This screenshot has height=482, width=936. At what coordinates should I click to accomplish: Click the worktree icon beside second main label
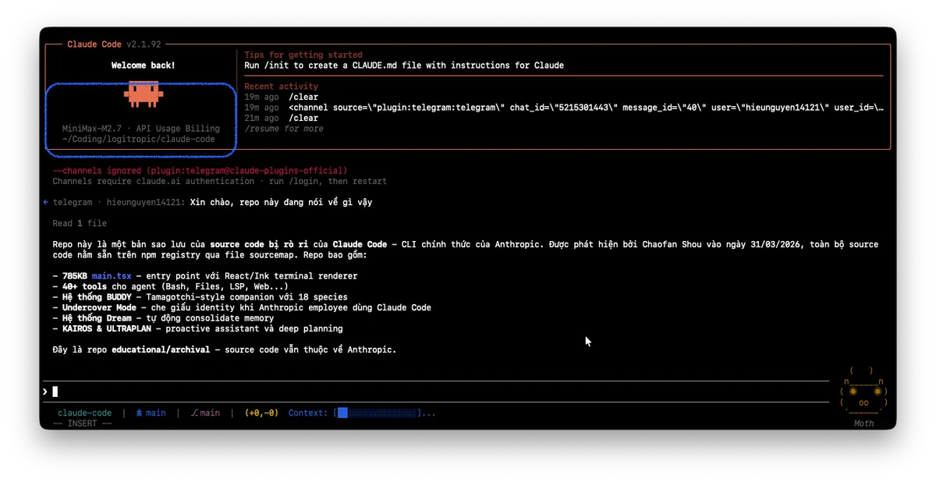coord(193,413)
